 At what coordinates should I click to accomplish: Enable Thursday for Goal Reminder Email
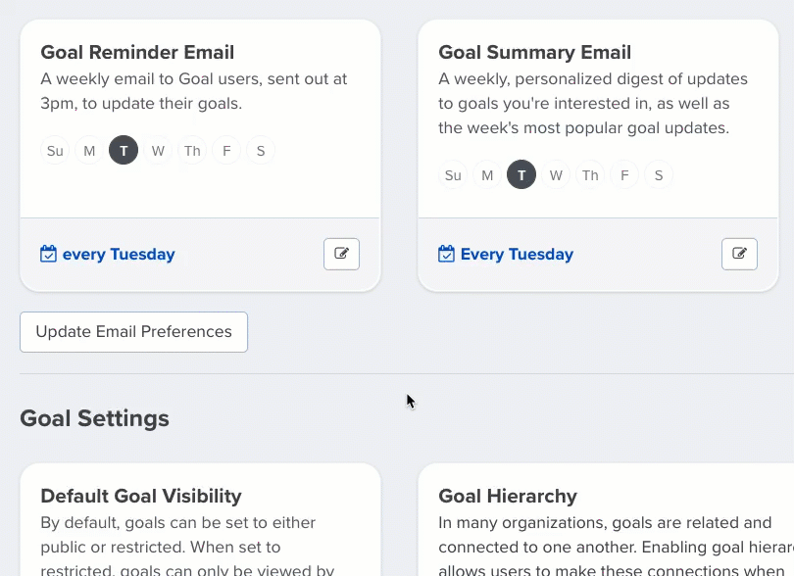192,150
